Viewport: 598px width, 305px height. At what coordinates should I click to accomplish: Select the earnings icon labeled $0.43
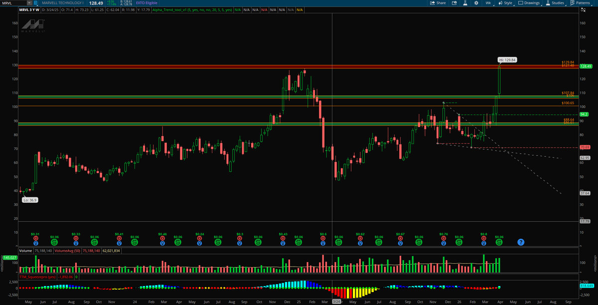tap(283, 238)
